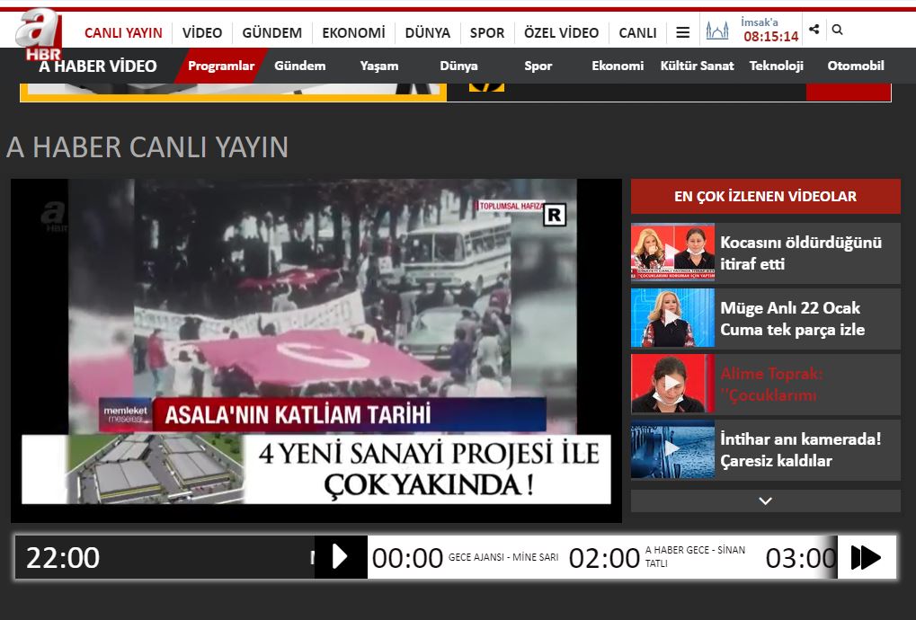This screenshot has height=620, width=916.
Task: Go to CANLI YAYIN menu item
Action: [123, 32]
